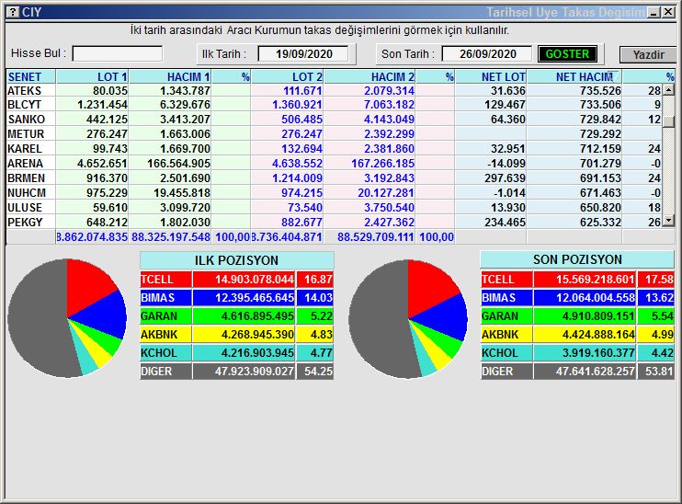The image size is (682, 504).
Task: Click GARAN in ILK POZISYON legend
Action: point(165,316)
